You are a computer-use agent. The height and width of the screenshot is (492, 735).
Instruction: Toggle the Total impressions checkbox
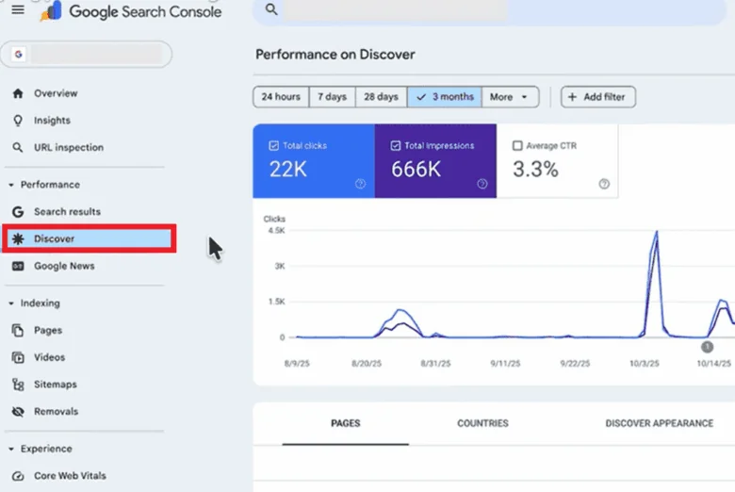click(396, 146)
